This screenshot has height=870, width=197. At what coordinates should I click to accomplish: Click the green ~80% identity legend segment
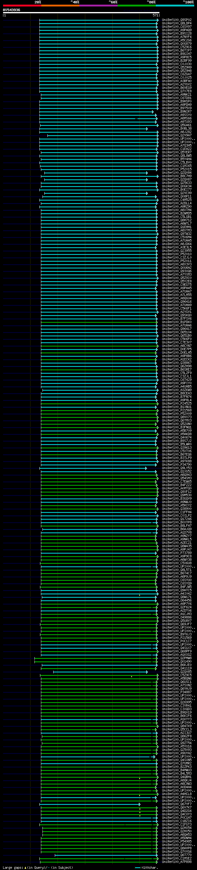pyautogui.click(x=137, y=6)
